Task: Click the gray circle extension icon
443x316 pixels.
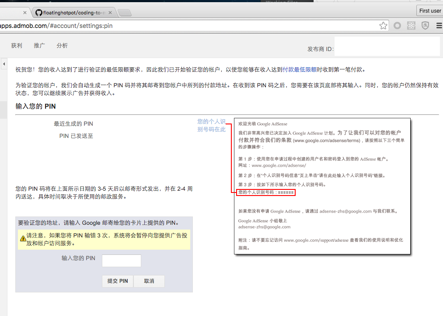Action: 397,26
